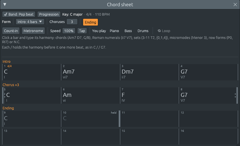
Task: Open the Intro: 4 bars dropdown
Action: click(x=30, y=22)
